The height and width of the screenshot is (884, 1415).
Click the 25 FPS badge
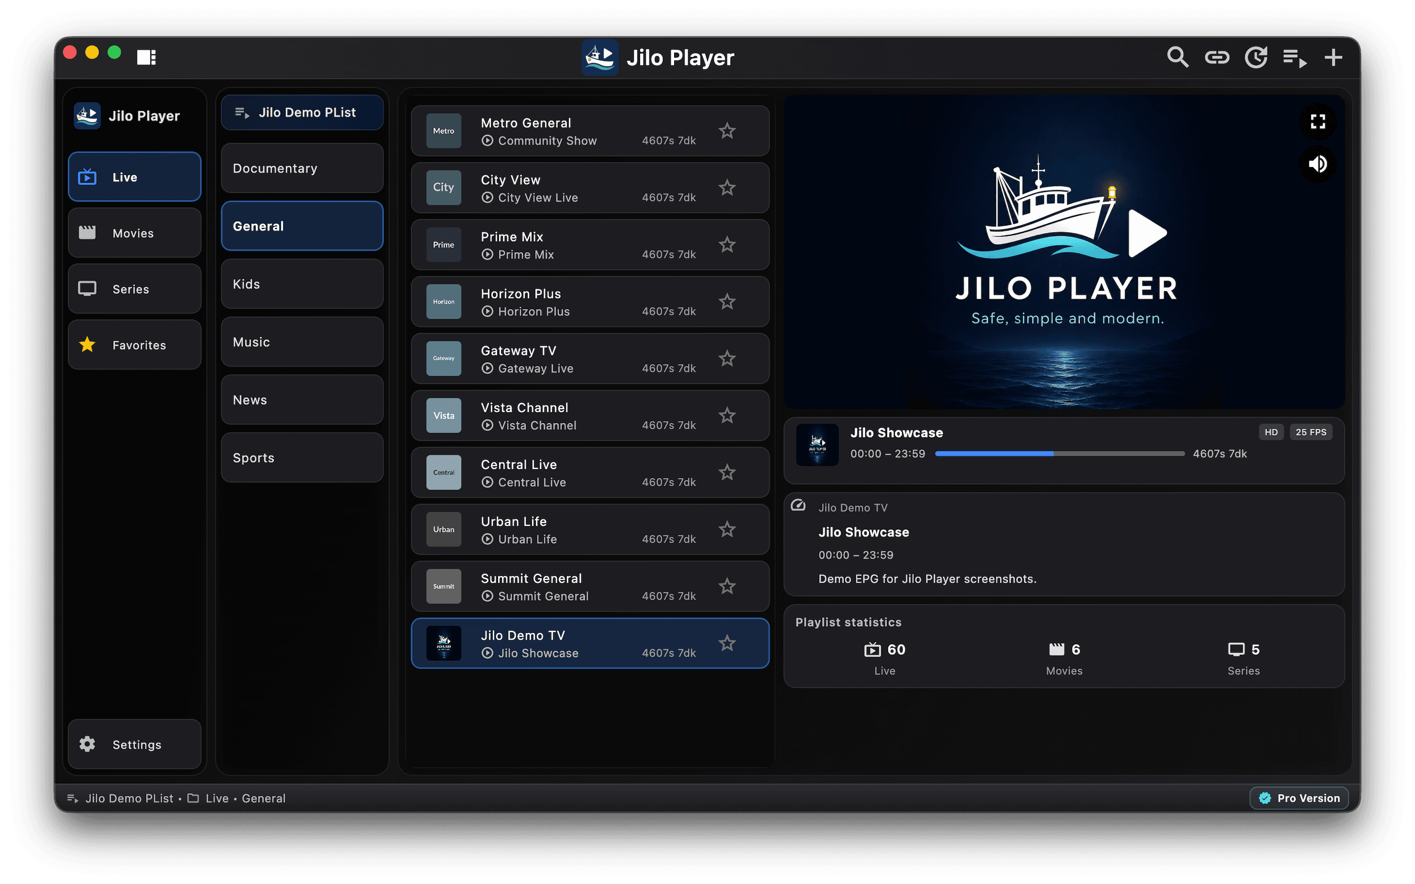pyautogui.click(x=1311, y=432)
